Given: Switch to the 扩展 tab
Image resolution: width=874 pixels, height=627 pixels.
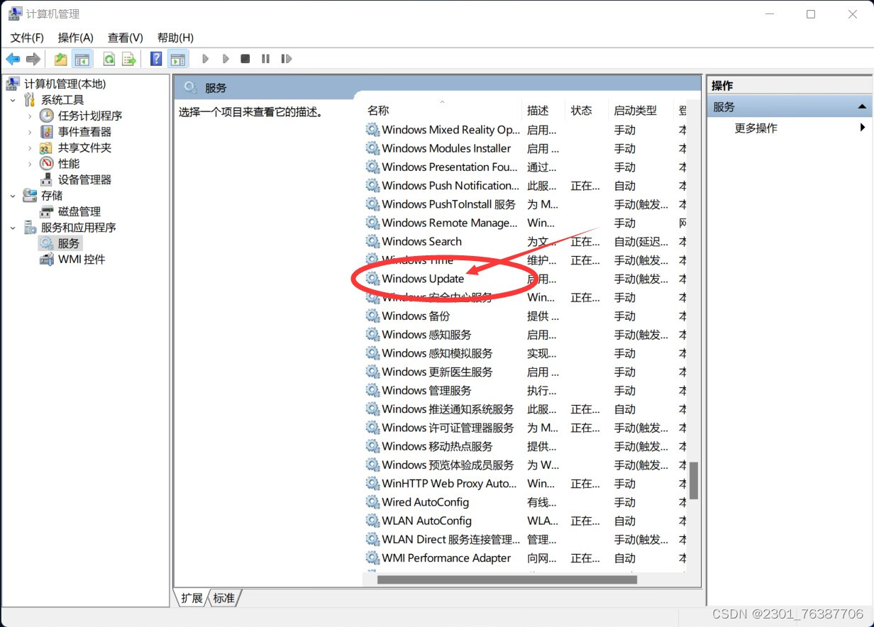Looking at the screenshot, I should (x=192, y=598).
